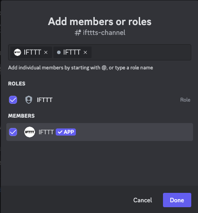Screen dimensions: 198x213
Task: Click the shield role icon beside IFTTT
Action: (x=29, y=100)
